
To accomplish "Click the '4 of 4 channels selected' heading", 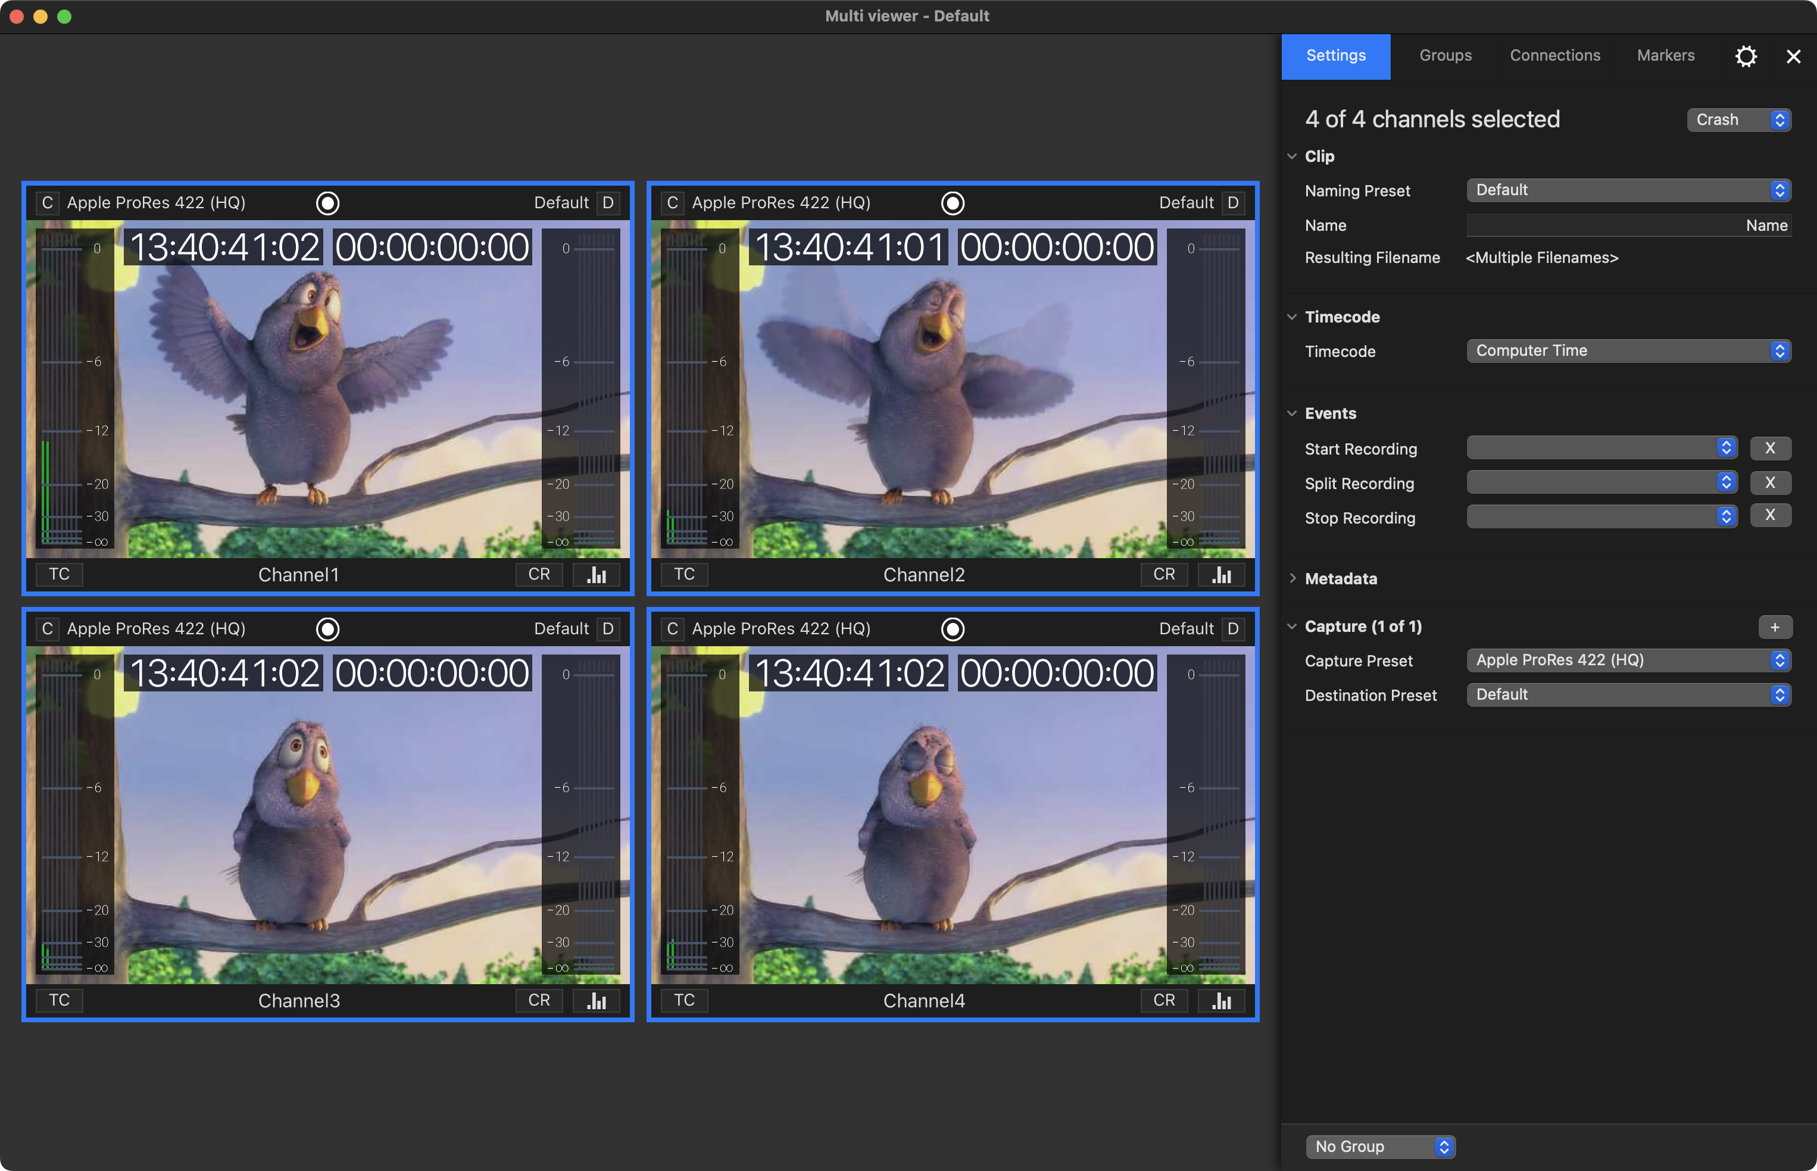I will pyautogui.click(x=1433, y=120).
